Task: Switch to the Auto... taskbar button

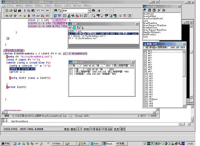Action: coord(96,143)
